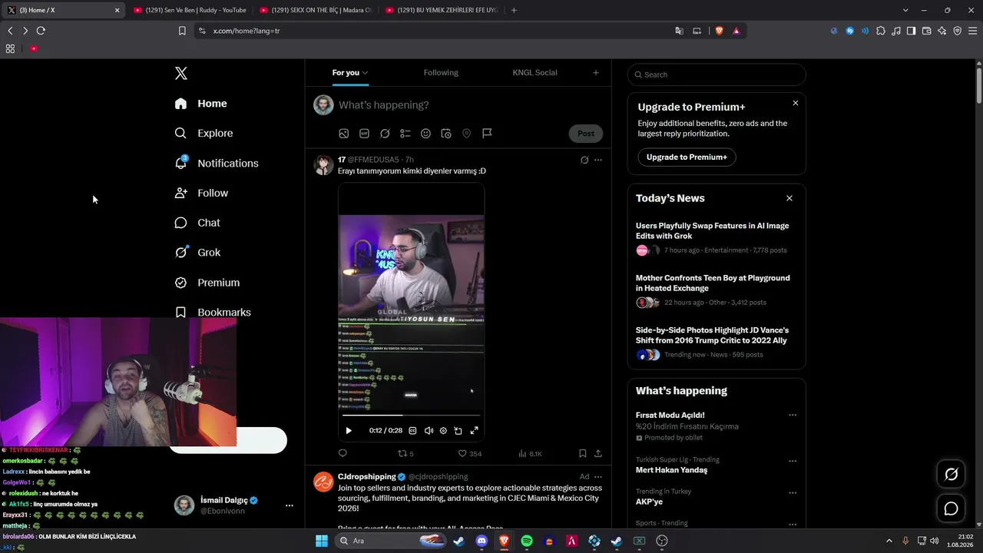Viewport: 983px width, 553px height.
Task: Open the floating messages button
Action: click(951, 508)
